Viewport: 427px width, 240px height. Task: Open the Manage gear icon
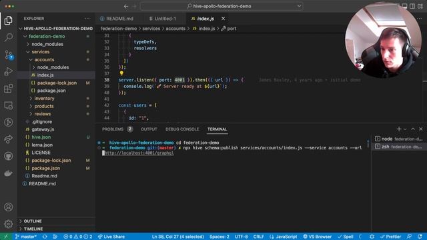point(9,224)
